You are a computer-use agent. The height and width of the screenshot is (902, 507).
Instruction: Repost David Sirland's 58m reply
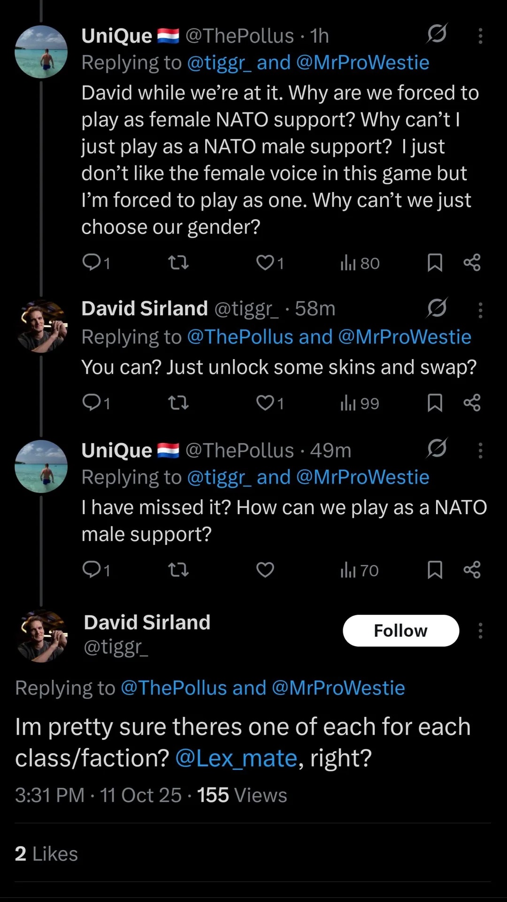point(178,403)
